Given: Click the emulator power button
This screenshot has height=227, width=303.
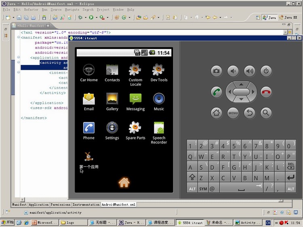Looking at the screenshot, I should 266,71.
